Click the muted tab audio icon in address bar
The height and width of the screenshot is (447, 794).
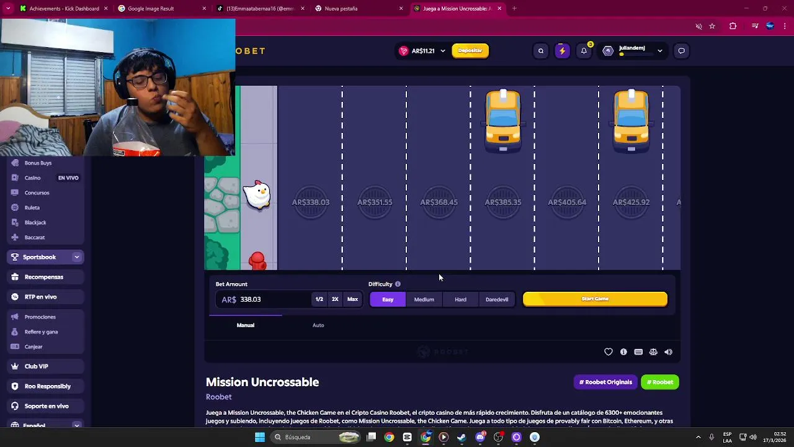click(698, 26)
